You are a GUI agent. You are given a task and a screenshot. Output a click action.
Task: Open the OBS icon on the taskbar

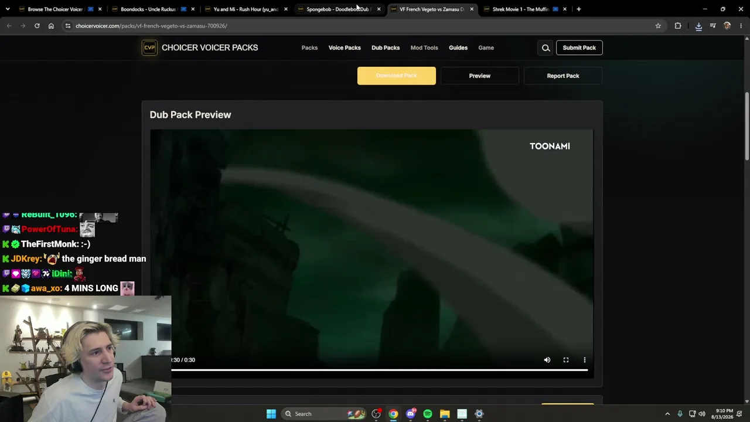[x=376, y=414]
